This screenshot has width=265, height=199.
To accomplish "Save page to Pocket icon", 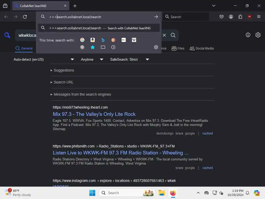I will [222, 17].
